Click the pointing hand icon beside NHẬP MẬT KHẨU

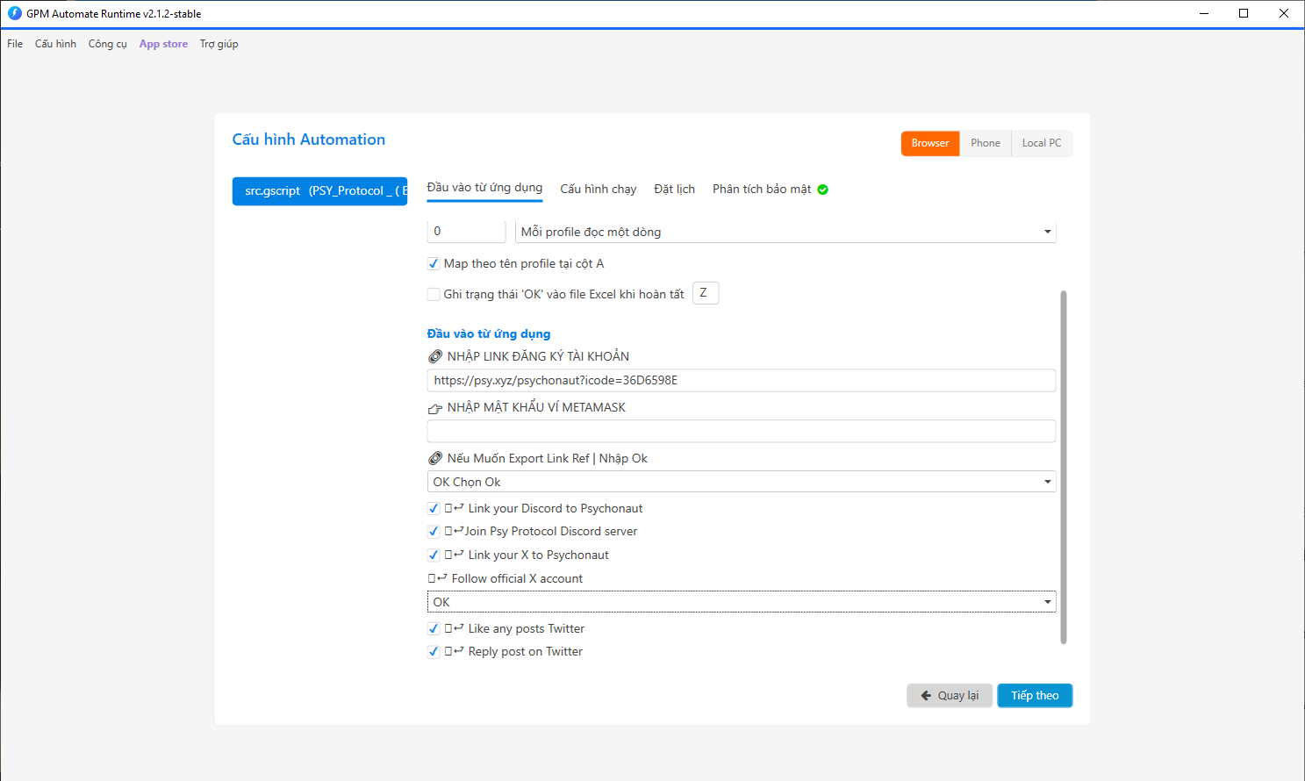[x=434, y=408]
